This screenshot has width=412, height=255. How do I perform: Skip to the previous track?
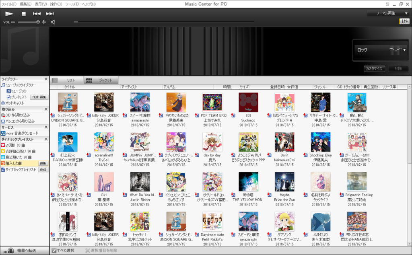pyautogui.click(x=37, y=14)
